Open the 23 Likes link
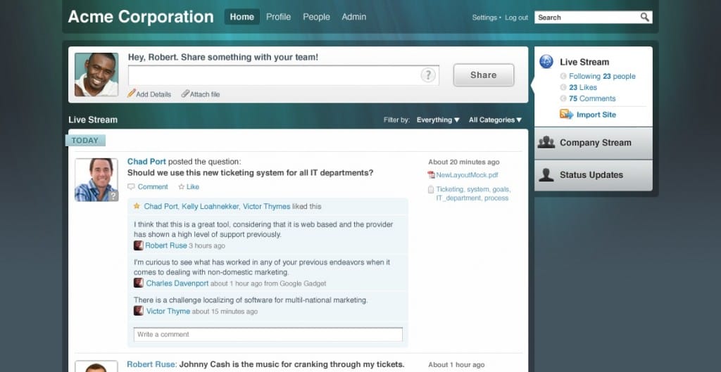Screen dimensions: 721x372 point(582,87)
